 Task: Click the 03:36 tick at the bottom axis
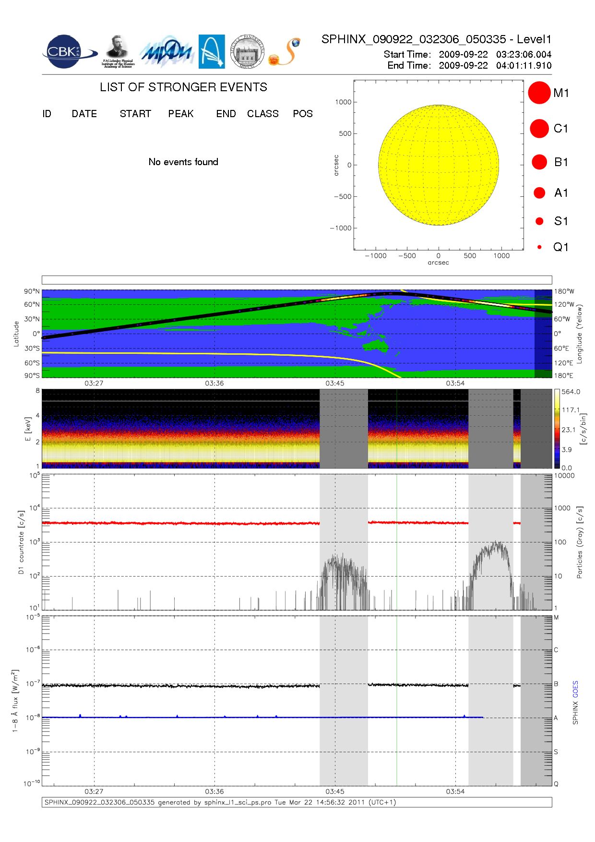point(214,791)
